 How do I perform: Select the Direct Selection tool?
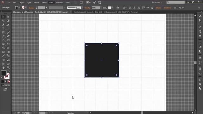[x=8, y=17]
